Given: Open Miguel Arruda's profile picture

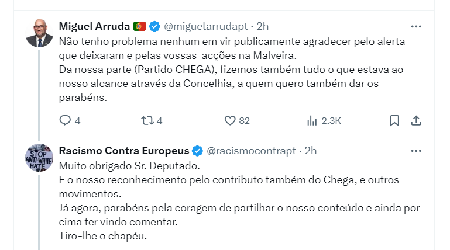Looking at the screenshot, I should [40, 33].
